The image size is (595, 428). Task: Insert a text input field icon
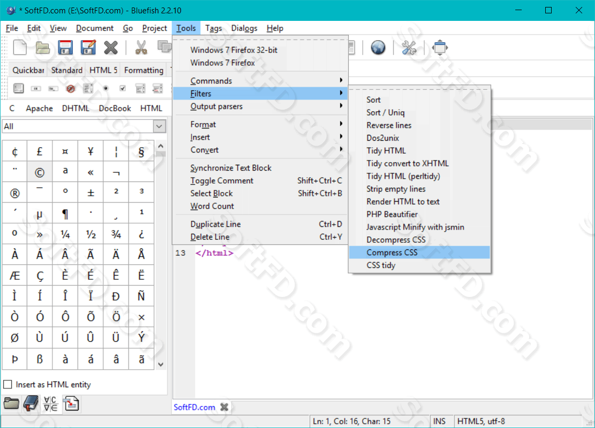(53, 88)
